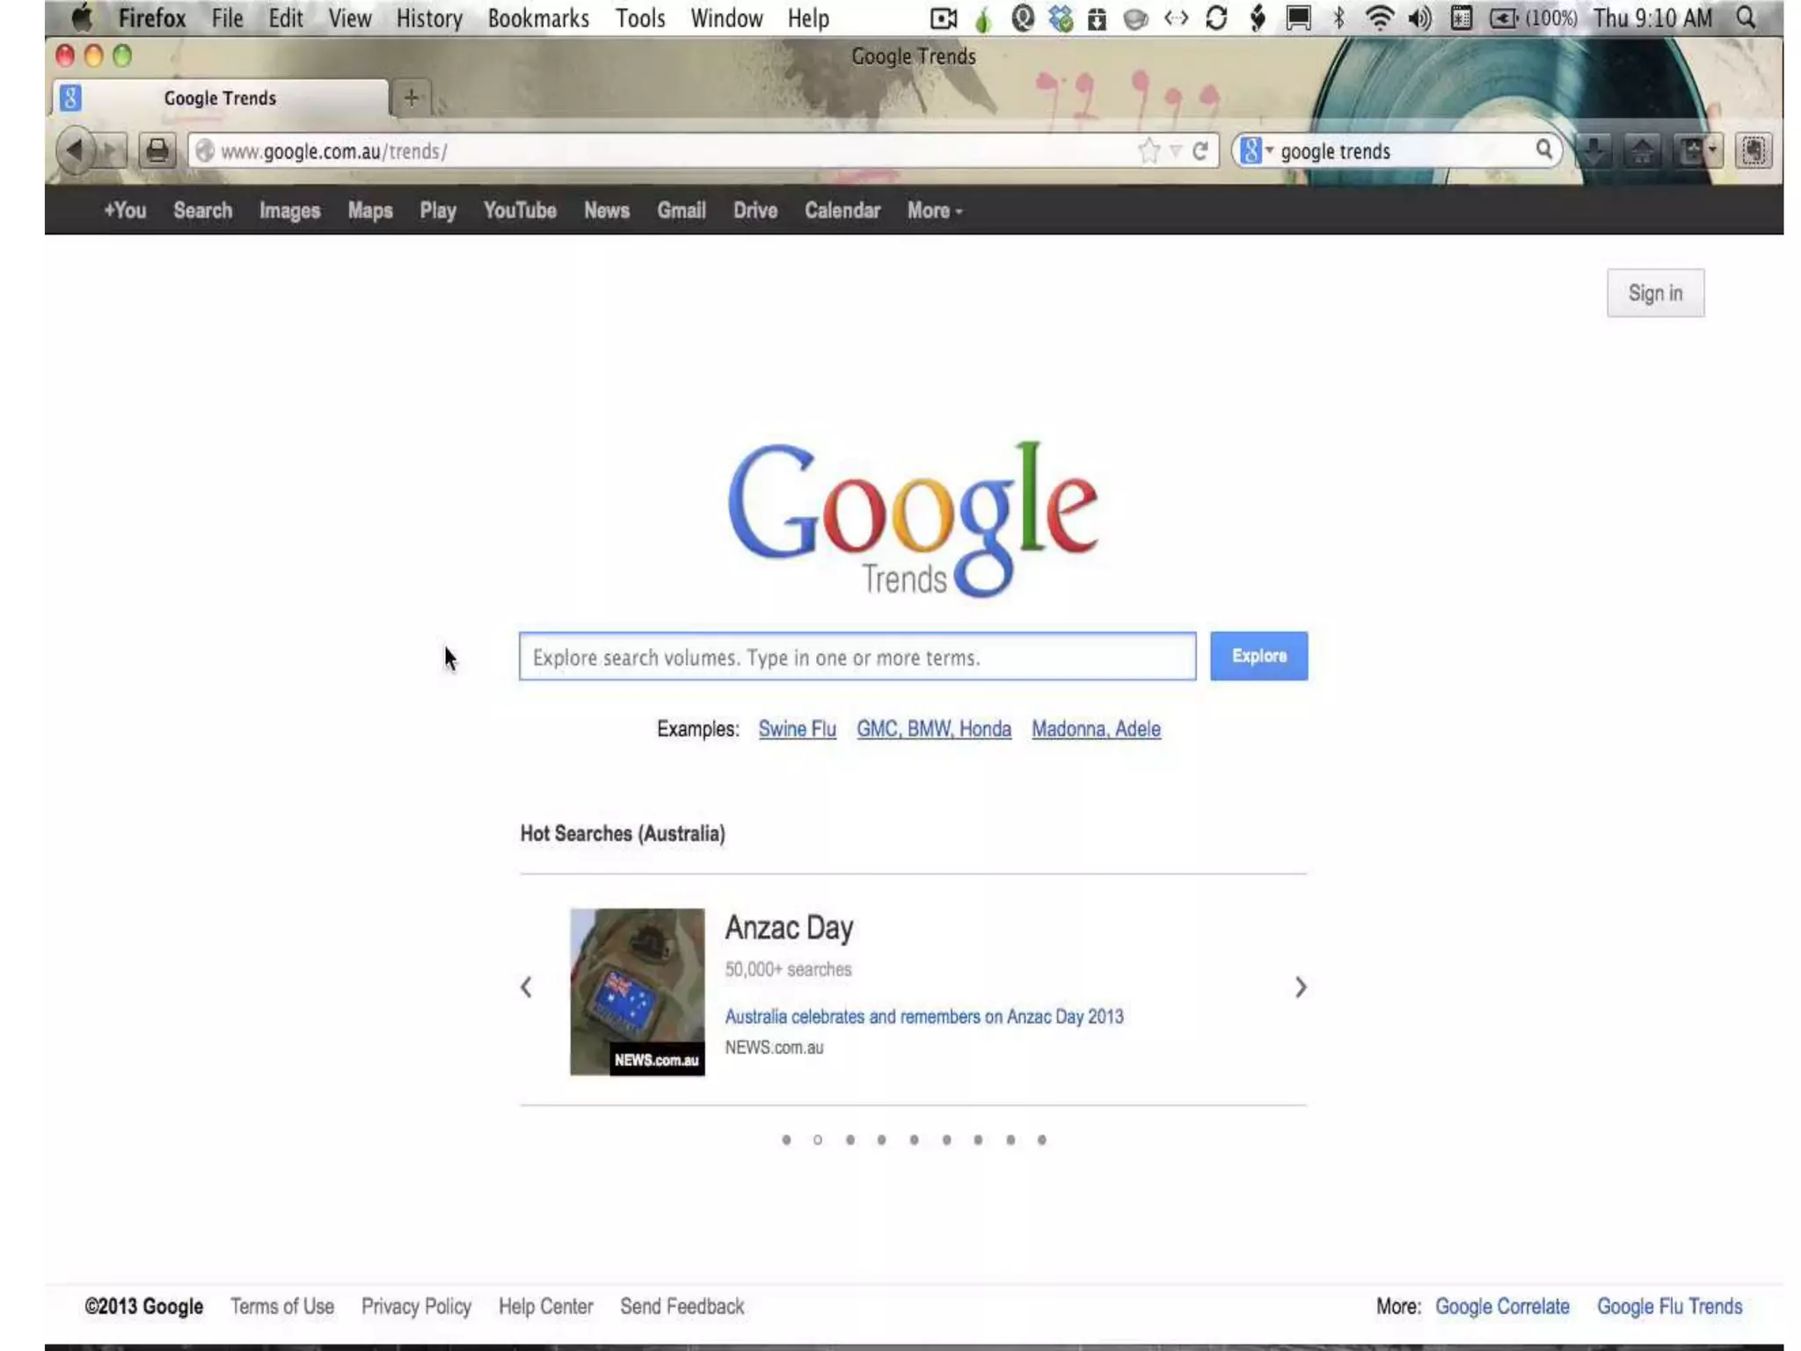Click the Explore search volumes input field
Viewport: 1801px width, 1351px height.
(857, 657)
